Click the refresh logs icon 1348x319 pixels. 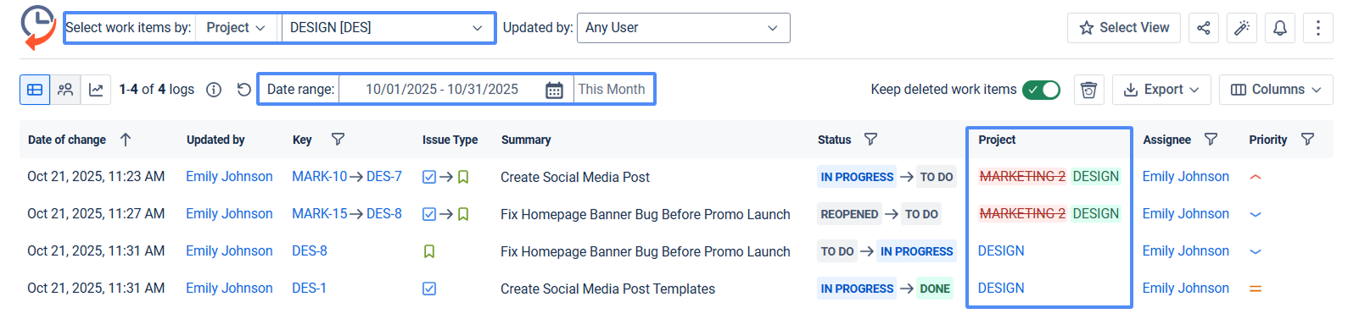click(x=244, y=89)
